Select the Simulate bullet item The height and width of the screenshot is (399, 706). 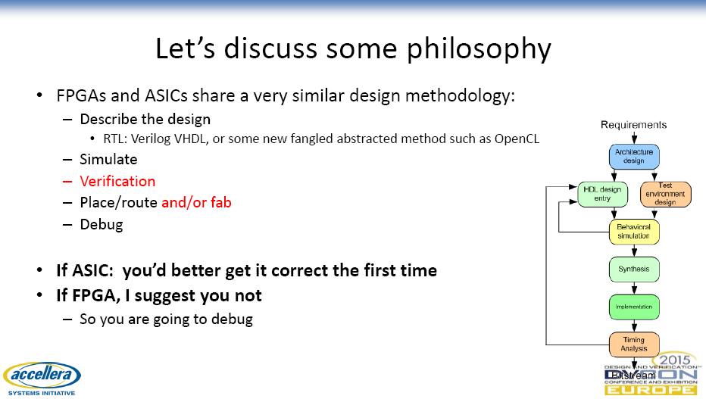pyautogui.click(x=108, y=159)
